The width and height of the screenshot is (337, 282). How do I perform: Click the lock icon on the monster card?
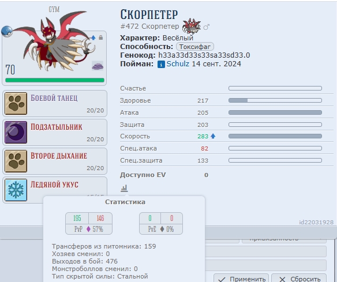coord(100,37)
